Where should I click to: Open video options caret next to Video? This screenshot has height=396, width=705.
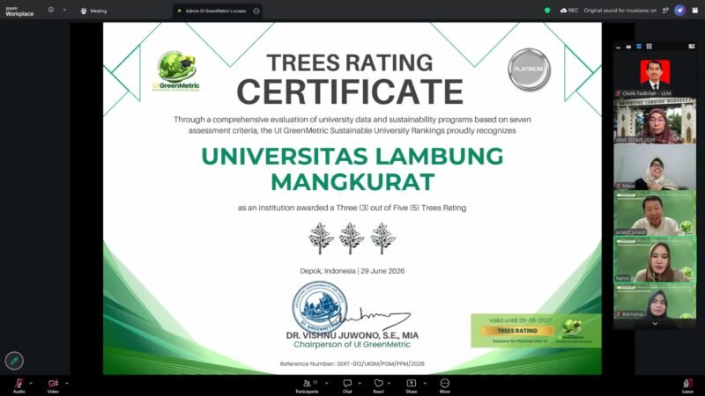tap(67, 384)
